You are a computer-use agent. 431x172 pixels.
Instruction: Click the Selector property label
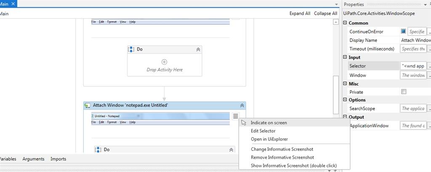pyautogui.click(x=357, y=66)
